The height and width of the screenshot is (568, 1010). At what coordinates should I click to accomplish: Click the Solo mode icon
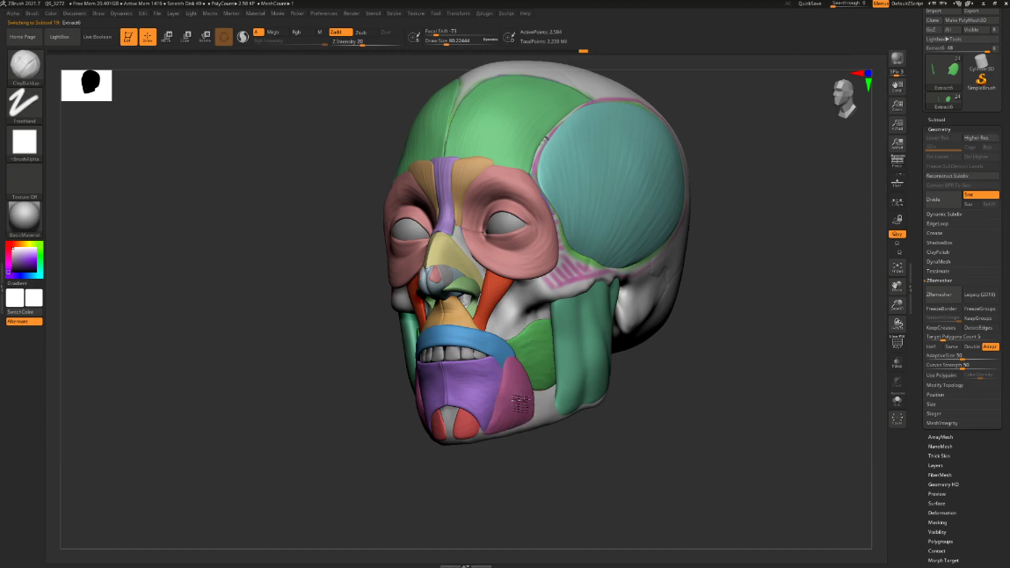pyautogui.click(x=897, y=401)
